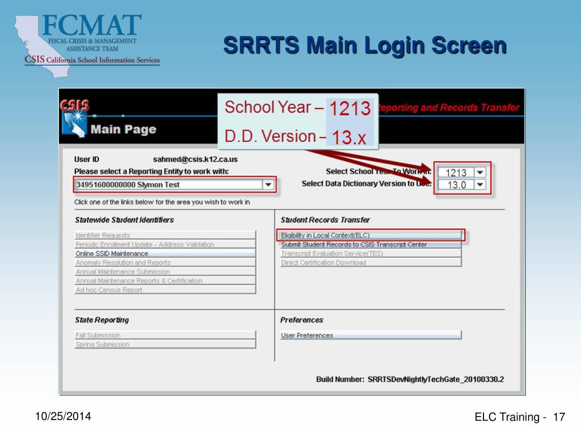The height and width of the screenshot is (436, 581).
Task: Open Eligibility in Local Context(ELC)
Action: click(371, 235)
